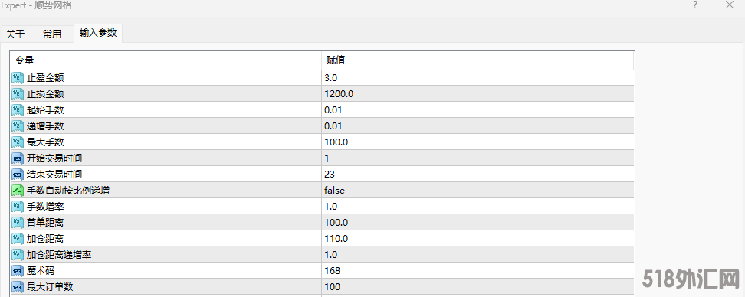Click the integer icon beside 结束交易时间
Viewport: 745px width, 297px height.
18,174
